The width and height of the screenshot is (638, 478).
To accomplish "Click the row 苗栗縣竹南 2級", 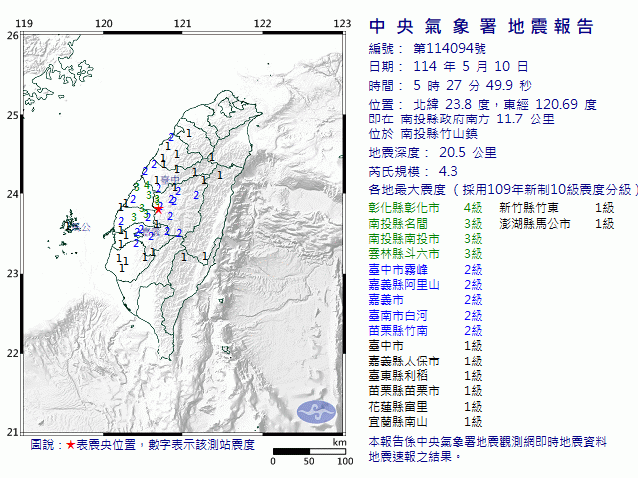I will 426,331.
